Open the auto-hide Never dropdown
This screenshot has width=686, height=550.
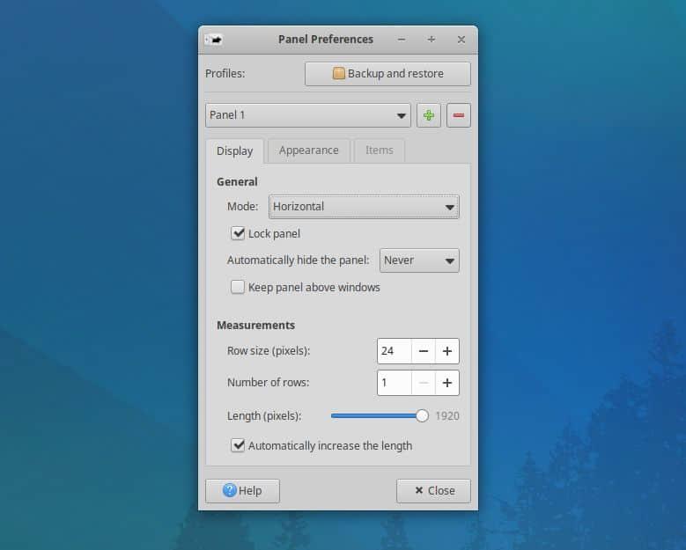pos(419,260)
